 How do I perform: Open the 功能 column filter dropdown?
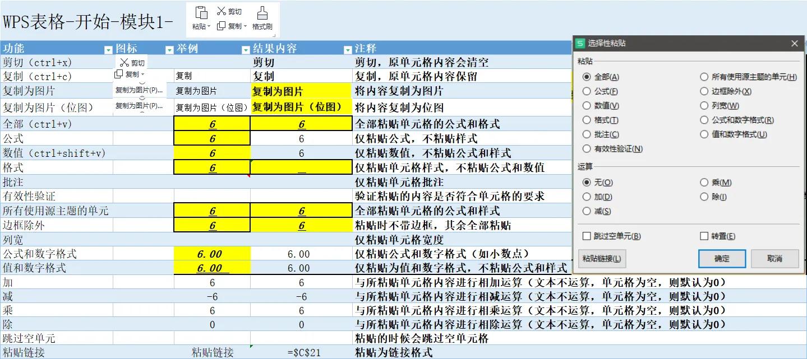click(x=108, y=50)
